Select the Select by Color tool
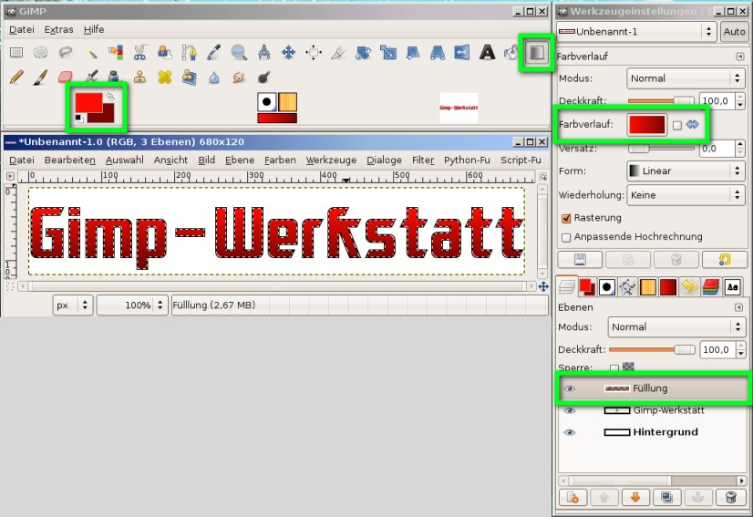 [115, 52]
